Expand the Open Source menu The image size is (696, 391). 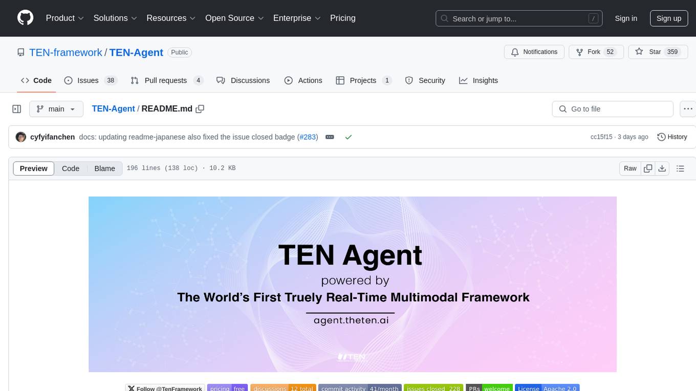(234, 18)
